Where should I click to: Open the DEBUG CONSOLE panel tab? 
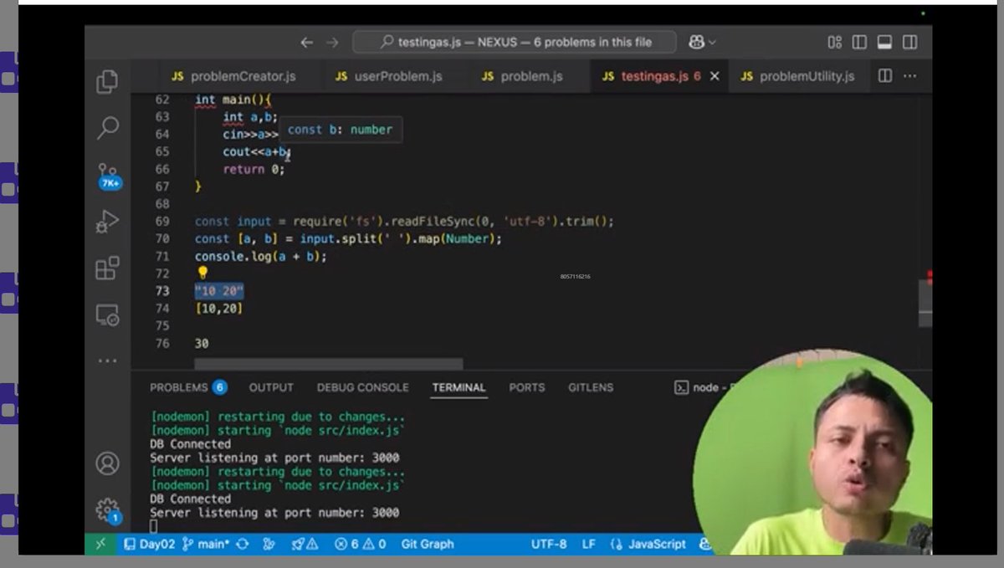(x=362, y=387)
